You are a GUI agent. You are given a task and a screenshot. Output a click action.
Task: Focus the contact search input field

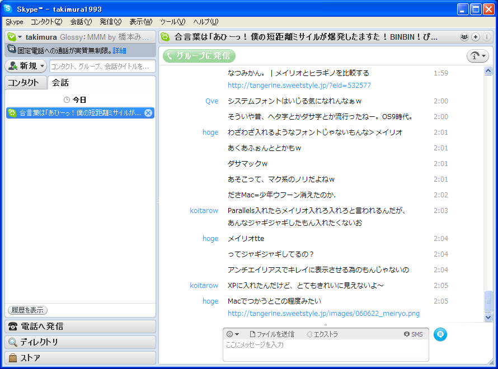[x=102, y=67]
